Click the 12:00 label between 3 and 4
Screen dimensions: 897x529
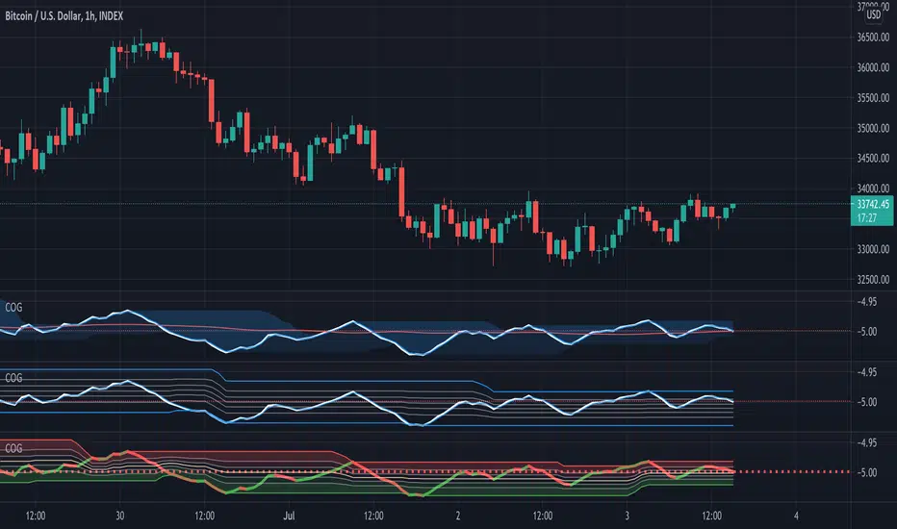click(x=711, y=516)
